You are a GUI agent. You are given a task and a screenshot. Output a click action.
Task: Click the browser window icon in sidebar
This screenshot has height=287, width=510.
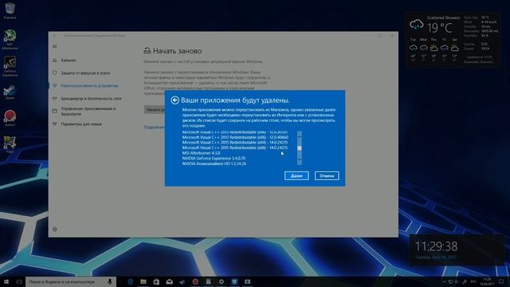pos(55,112)
